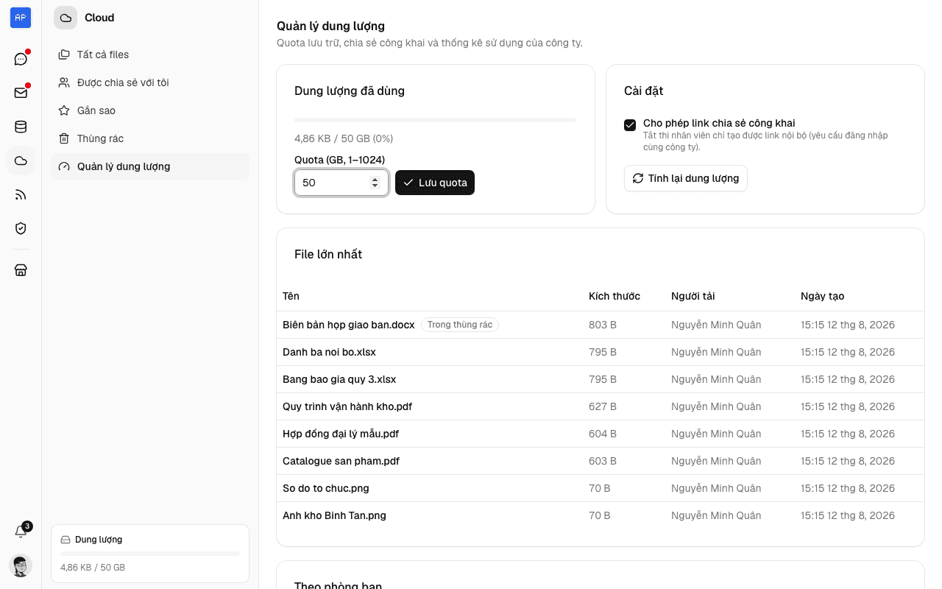This screenshot has height=589, width=942.
Task: Open the chat messages icon in the left rail
Action: (x=21, y=59)
